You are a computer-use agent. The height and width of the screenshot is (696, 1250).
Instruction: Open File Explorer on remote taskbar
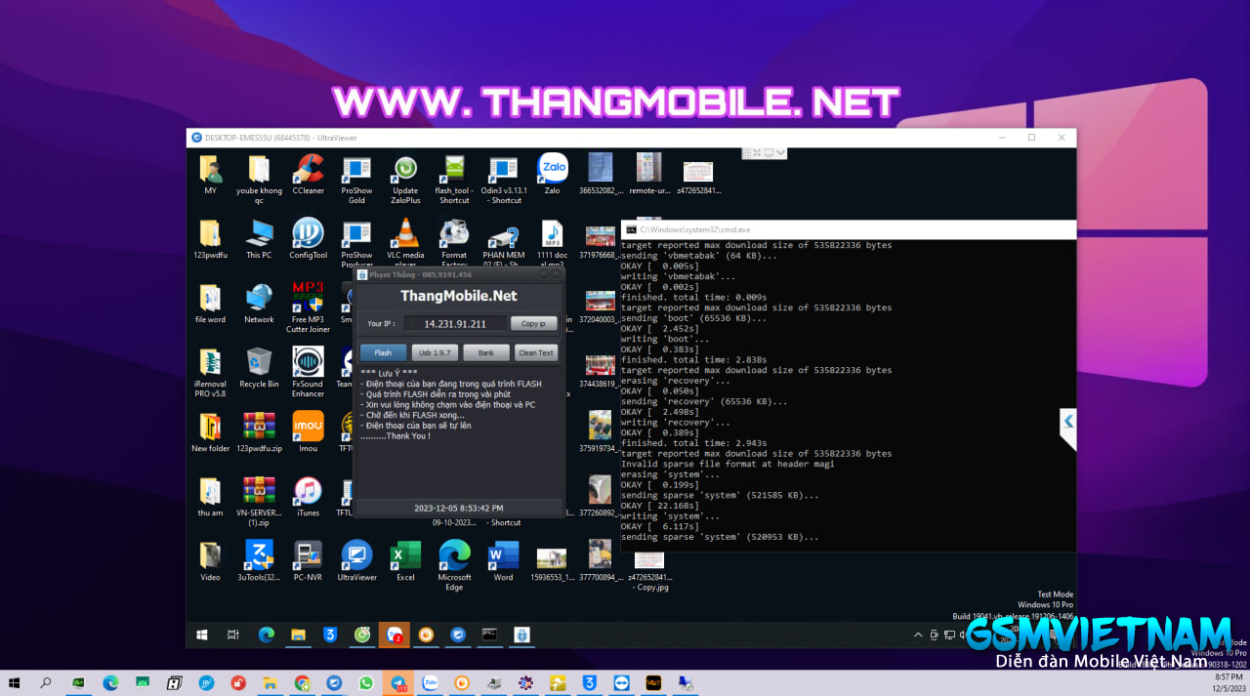coord(298,635)
